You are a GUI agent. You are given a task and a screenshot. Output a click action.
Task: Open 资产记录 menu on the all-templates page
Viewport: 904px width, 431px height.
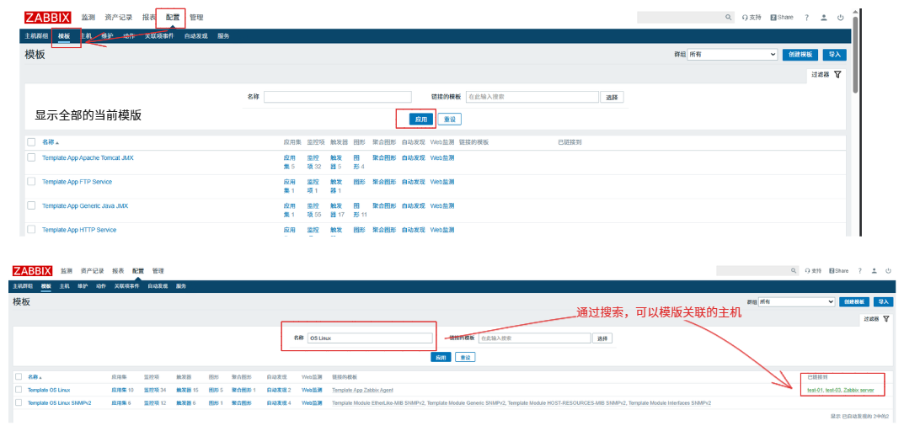point(118,18)
